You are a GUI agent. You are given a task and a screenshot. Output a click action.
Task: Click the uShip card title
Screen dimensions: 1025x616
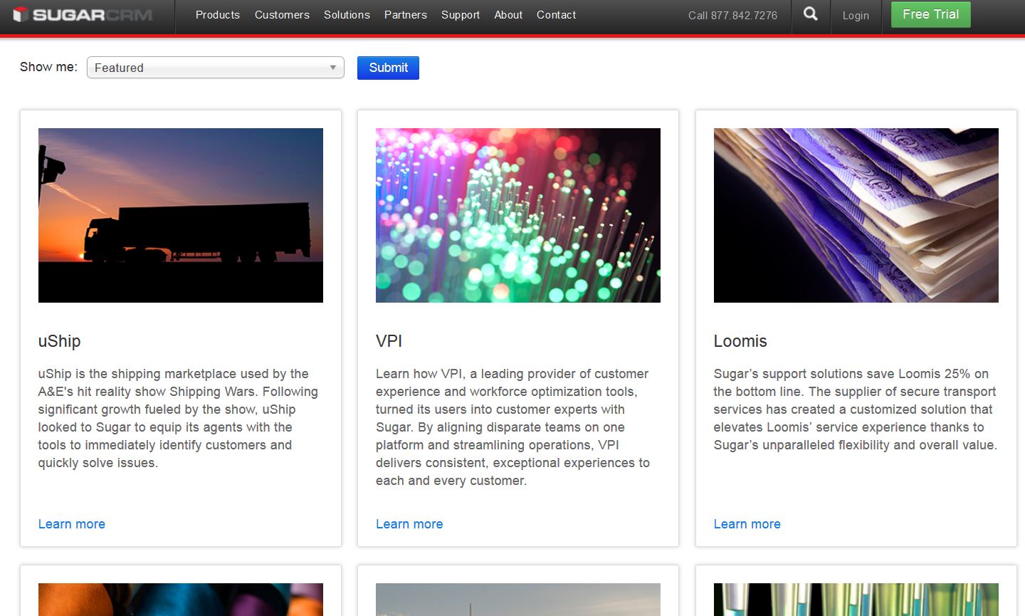pyautogui.click(x=59, y=341)
